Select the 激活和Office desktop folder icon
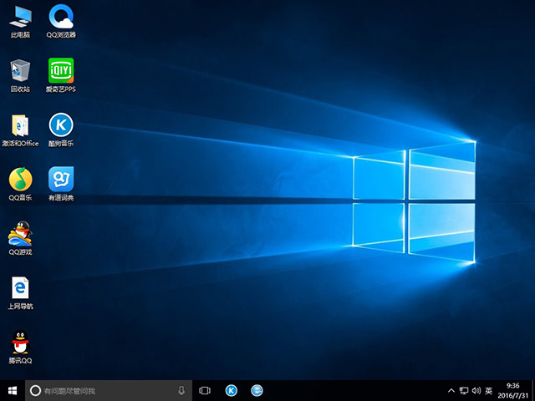The height and width of the screenshot is (401, 535). point(20,125)
